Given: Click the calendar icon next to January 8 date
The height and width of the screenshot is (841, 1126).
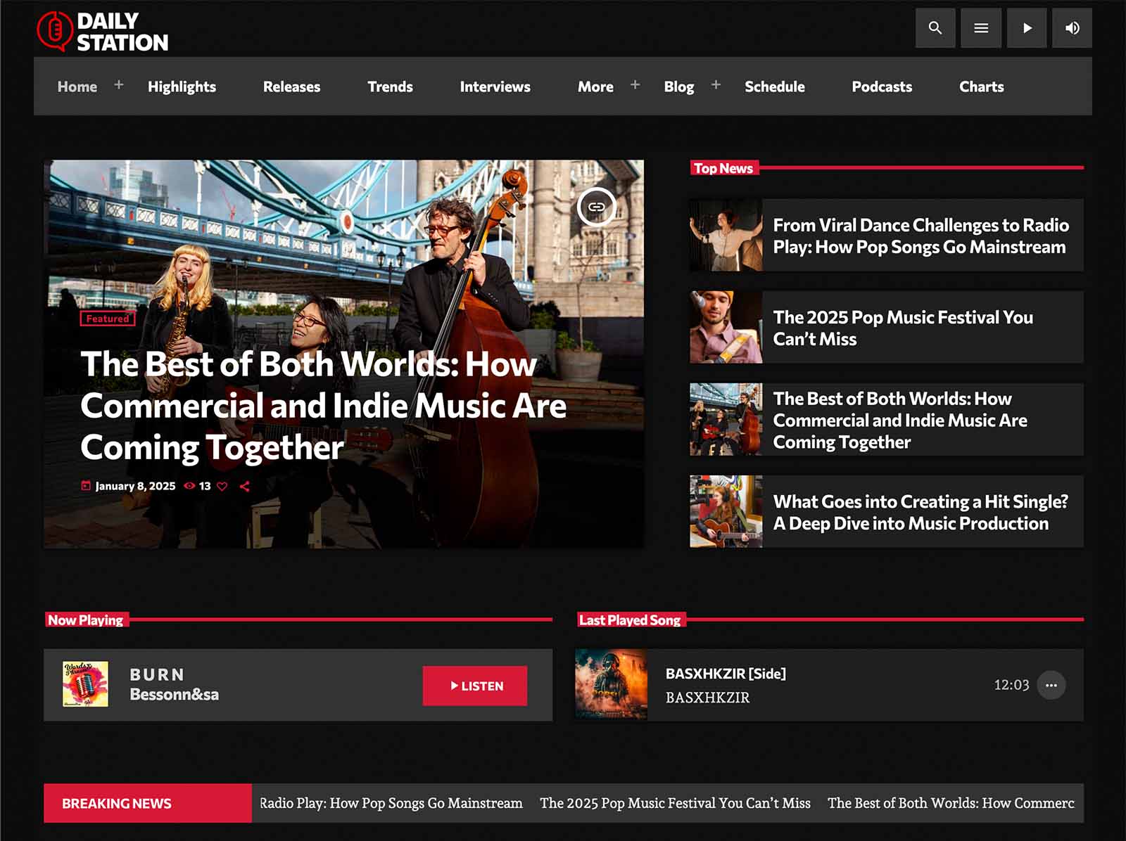Looking at the screenshot, I should click(84, 485).
